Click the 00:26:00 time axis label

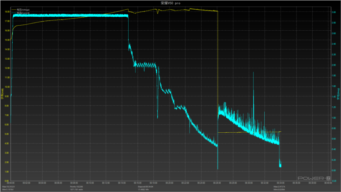click(217, 183)
